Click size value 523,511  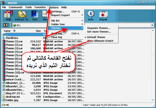point(35,93)
